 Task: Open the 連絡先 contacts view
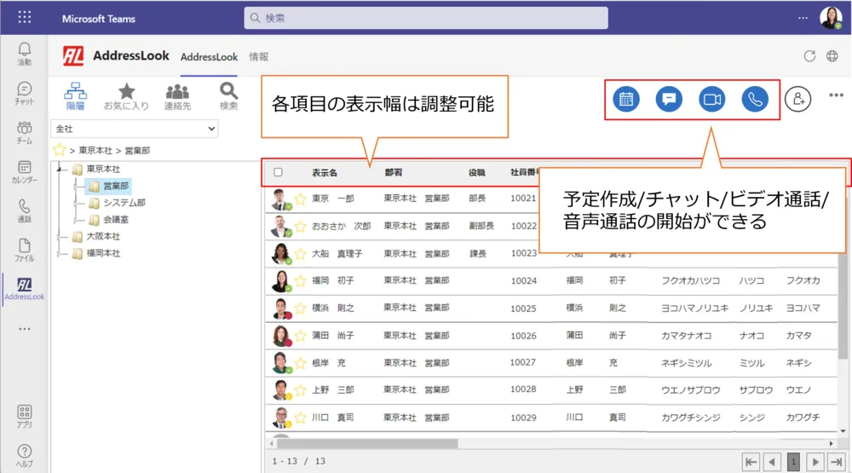(177, 96)
